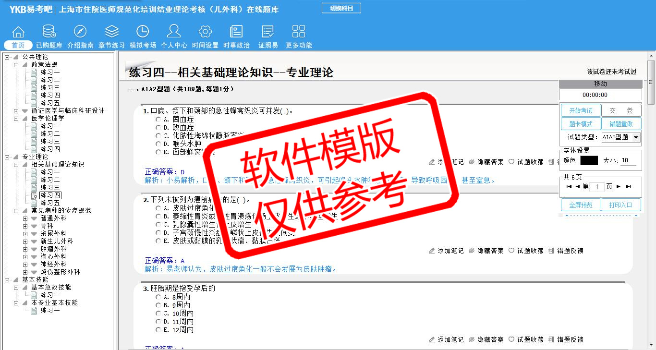Go to the 首页 tab
The height and width of the screenshot is (350, 656).
pos(18,45)
